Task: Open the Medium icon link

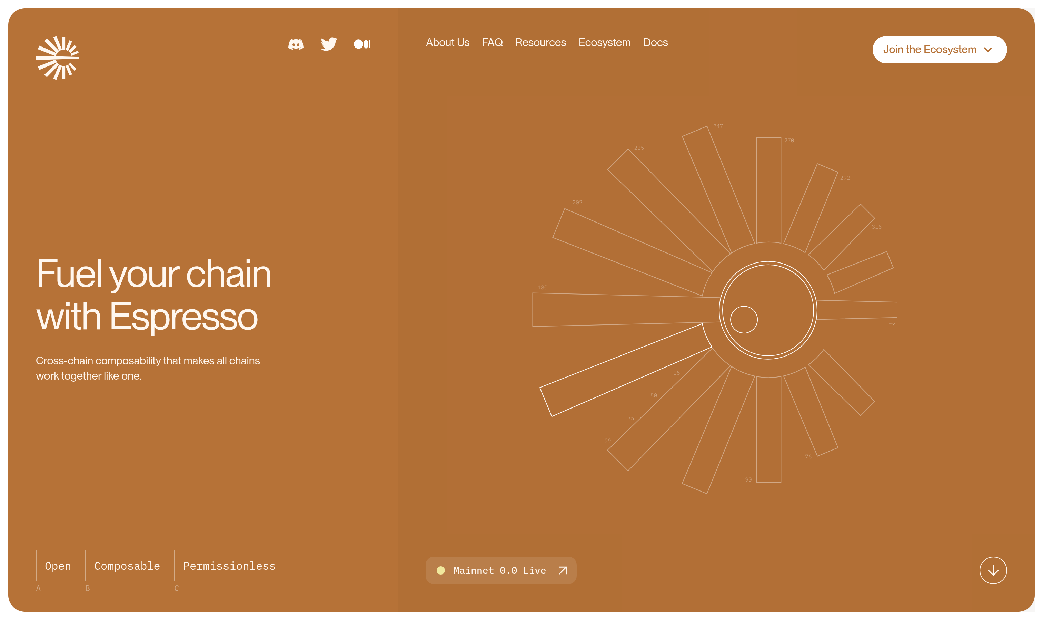Action: click(x=362, y=44)
